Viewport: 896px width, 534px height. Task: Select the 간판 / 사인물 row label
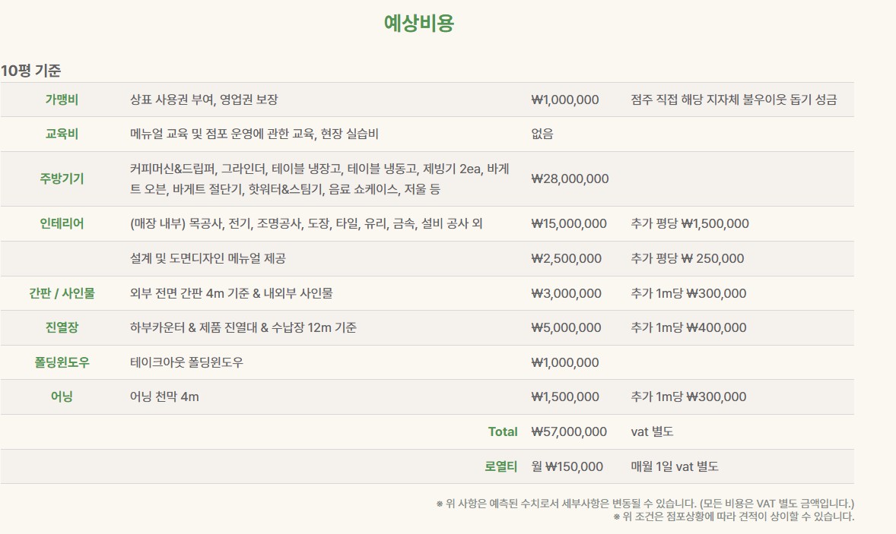pos(62,293)
